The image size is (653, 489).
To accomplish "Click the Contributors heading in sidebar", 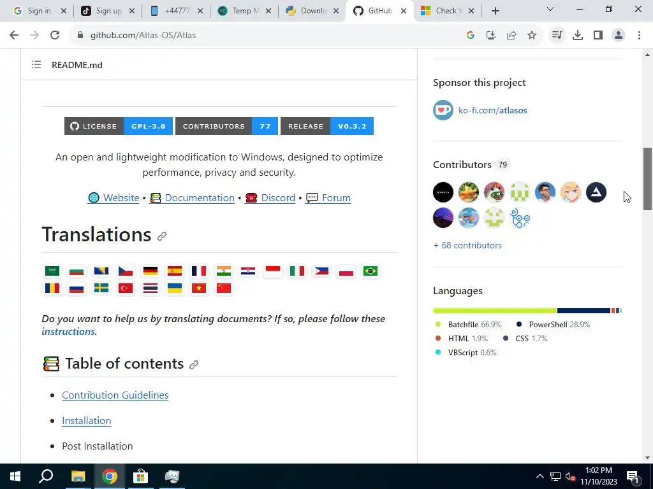I will [x=462, y=165].
